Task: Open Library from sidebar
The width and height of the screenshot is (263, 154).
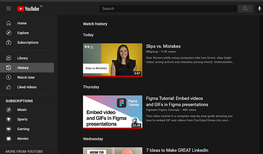Action: tap(23, 58)
